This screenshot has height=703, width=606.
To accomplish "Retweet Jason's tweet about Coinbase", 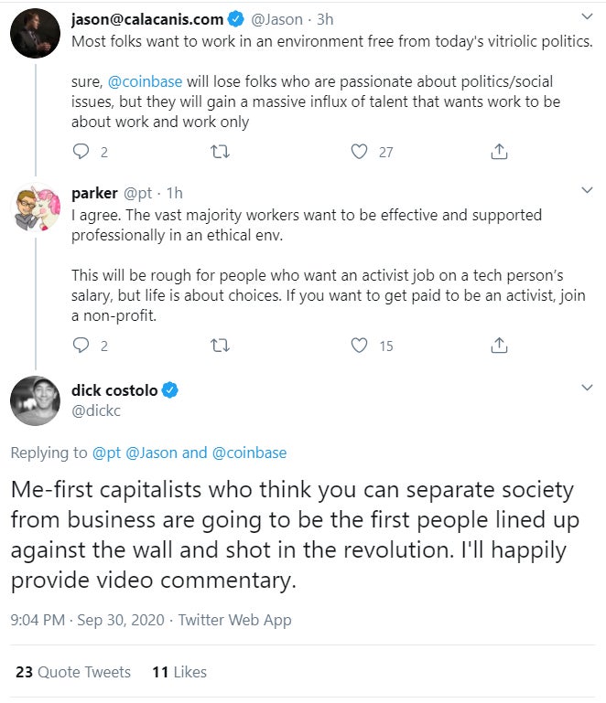I will (x=219, y=151).
